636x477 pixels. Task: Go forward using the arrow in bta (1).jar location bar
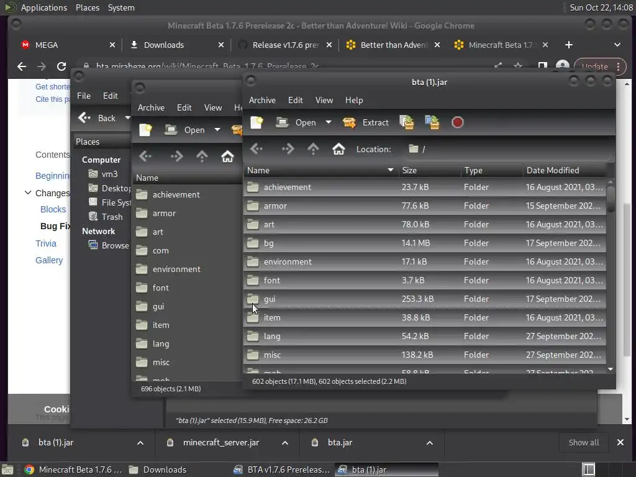click(288, 149)
